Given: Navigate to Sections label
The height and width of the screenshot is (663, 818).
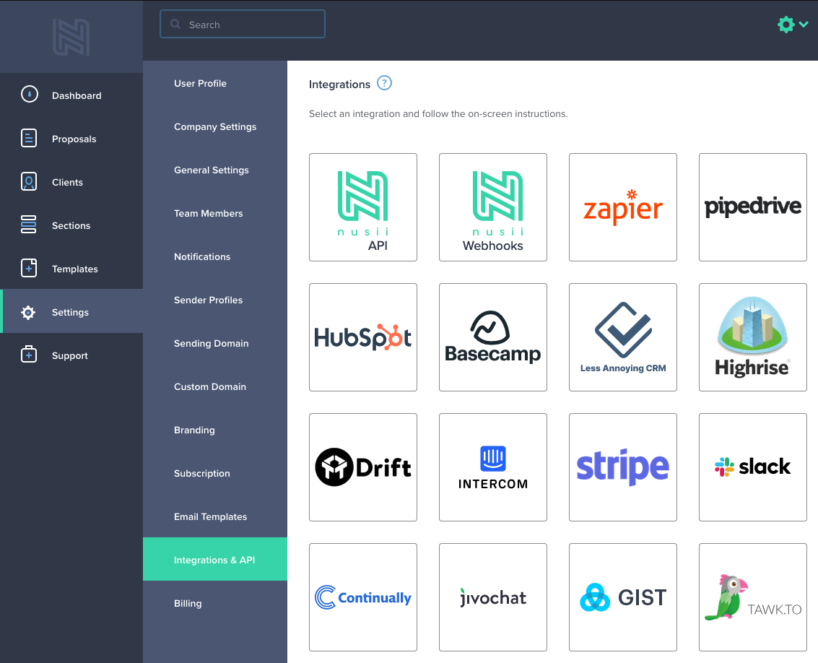Looking at the screenshot, I should [x=71, y=225].
